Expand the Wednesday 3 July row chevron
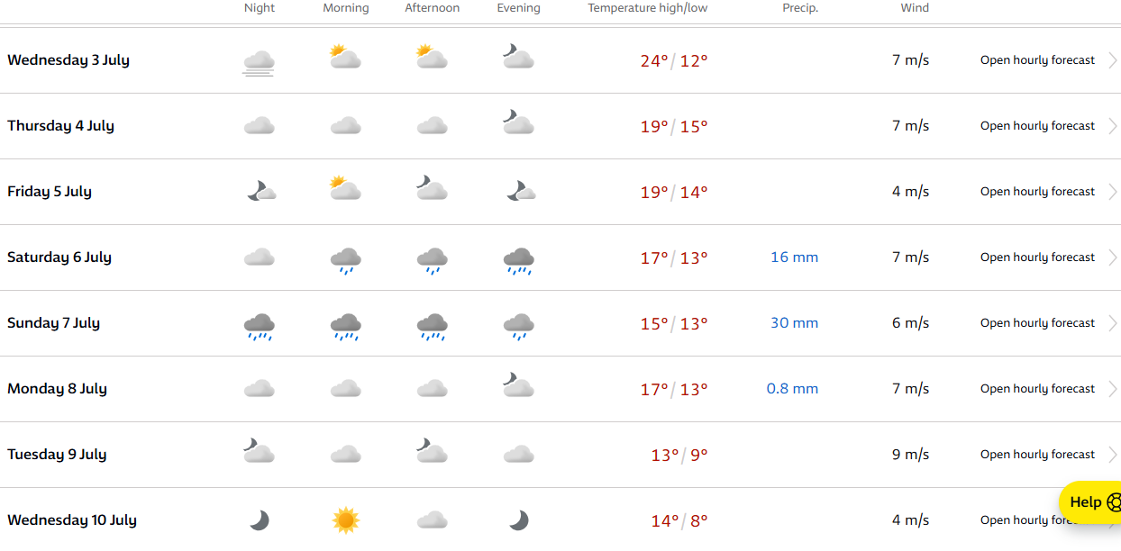Image resolution: width=1121 pixels, height=551 pixels. 1113,60
